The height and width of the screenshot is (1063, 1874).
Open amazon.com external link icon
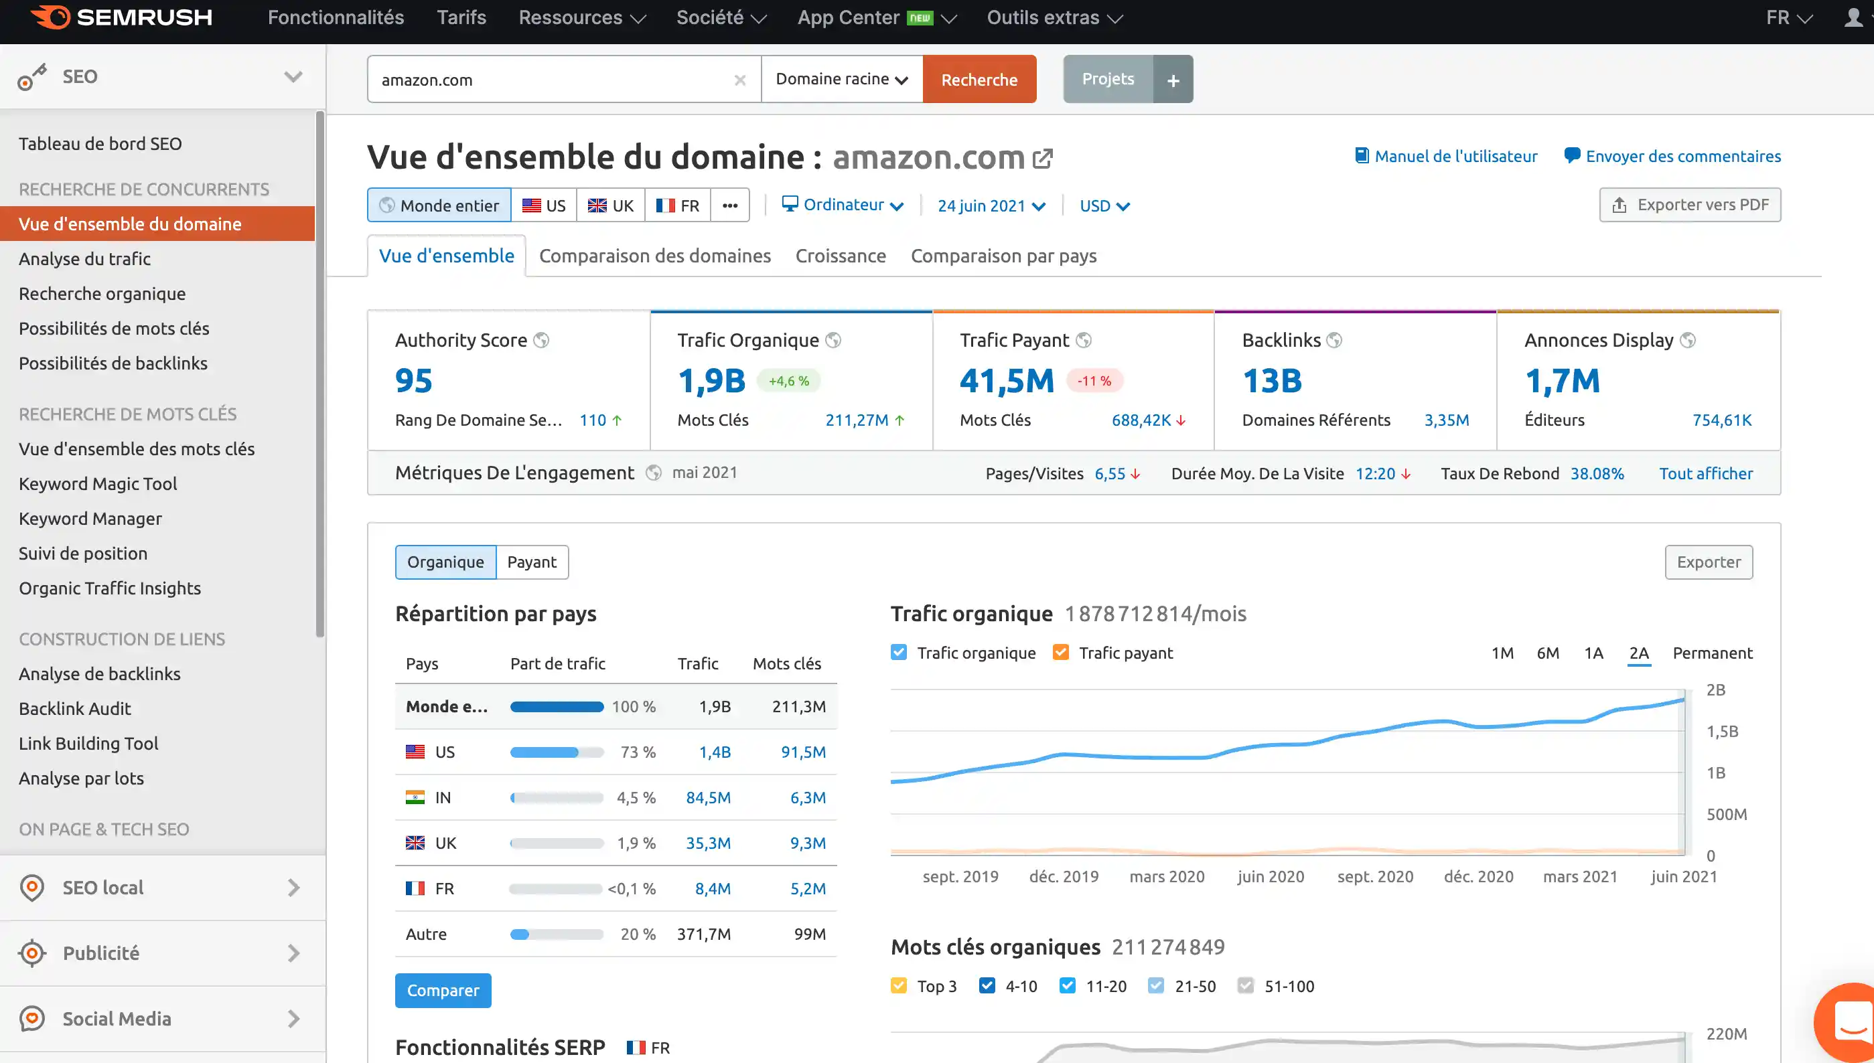[1042, 159]
